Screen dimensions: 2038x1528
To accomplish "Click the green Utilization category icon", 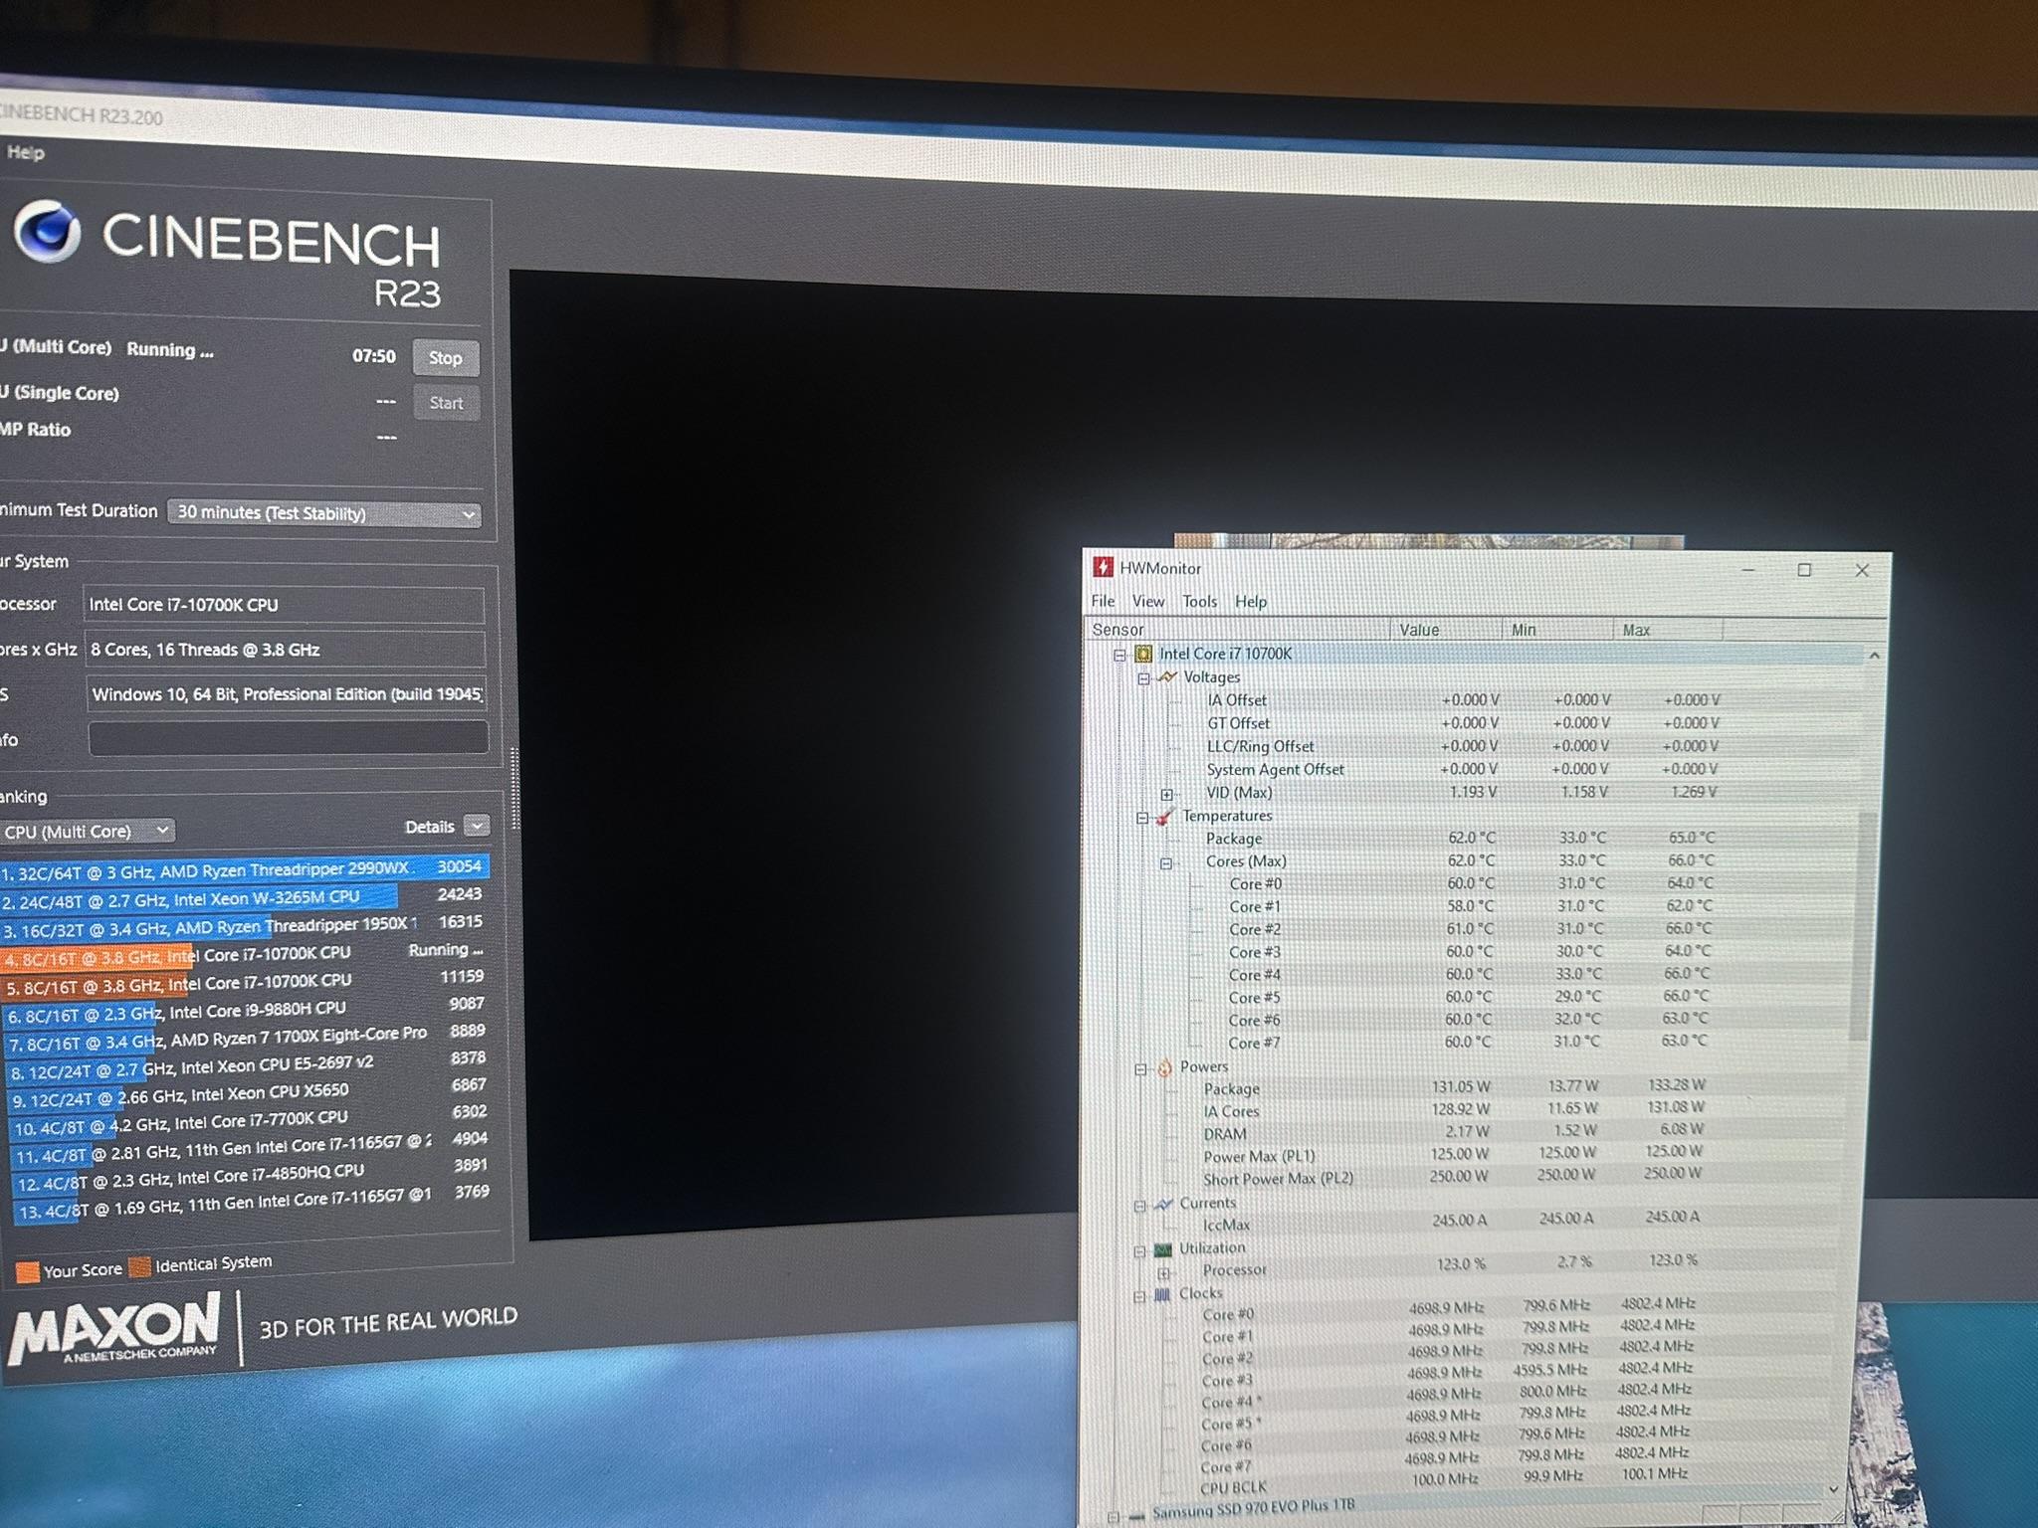I will 1161,1249.
